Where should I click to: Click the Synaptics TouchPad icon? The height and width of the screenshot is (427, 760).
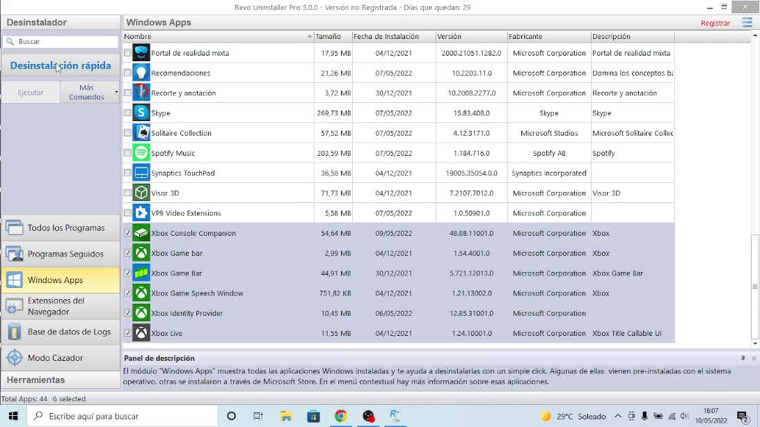click(141, 173)
